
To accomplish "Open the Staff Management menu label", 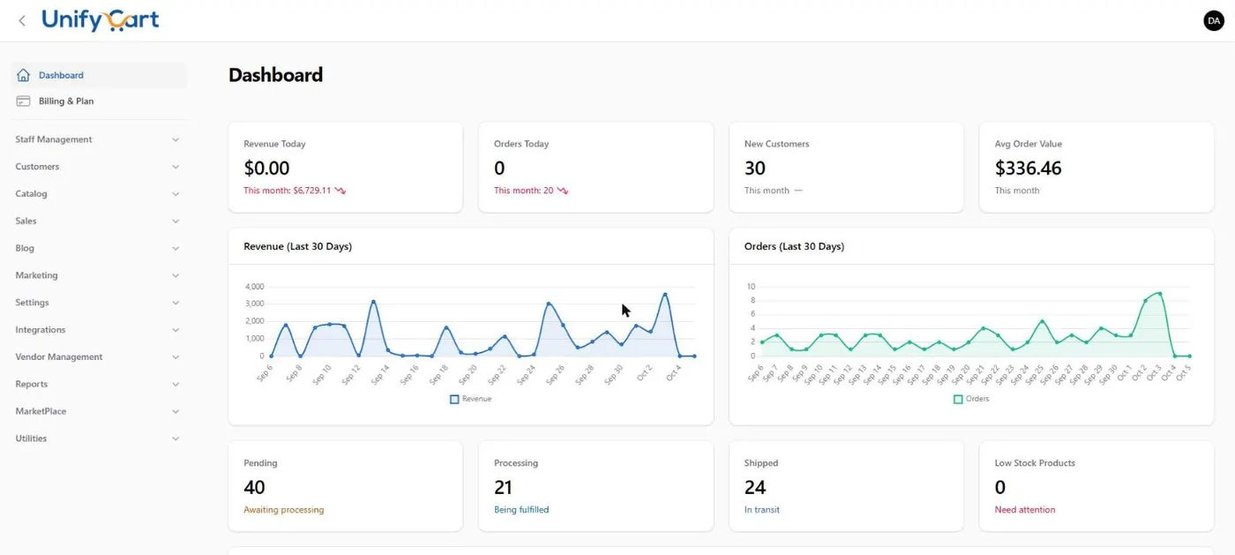I will pyautogui.click(x=54, y=139).
